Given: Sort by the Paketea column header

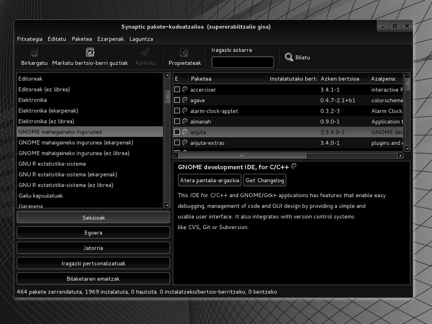Looking at the screenshot, I should coord(228,78).
